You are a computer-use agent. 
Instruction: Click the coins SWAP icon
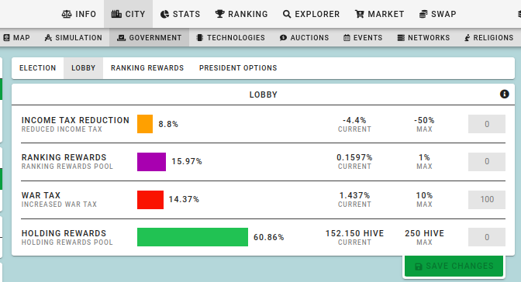[423, 14]
